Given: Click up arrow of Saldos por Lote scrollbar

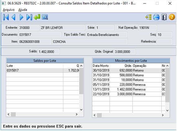Looking at the screenshot, I should [x=81, y=66].
